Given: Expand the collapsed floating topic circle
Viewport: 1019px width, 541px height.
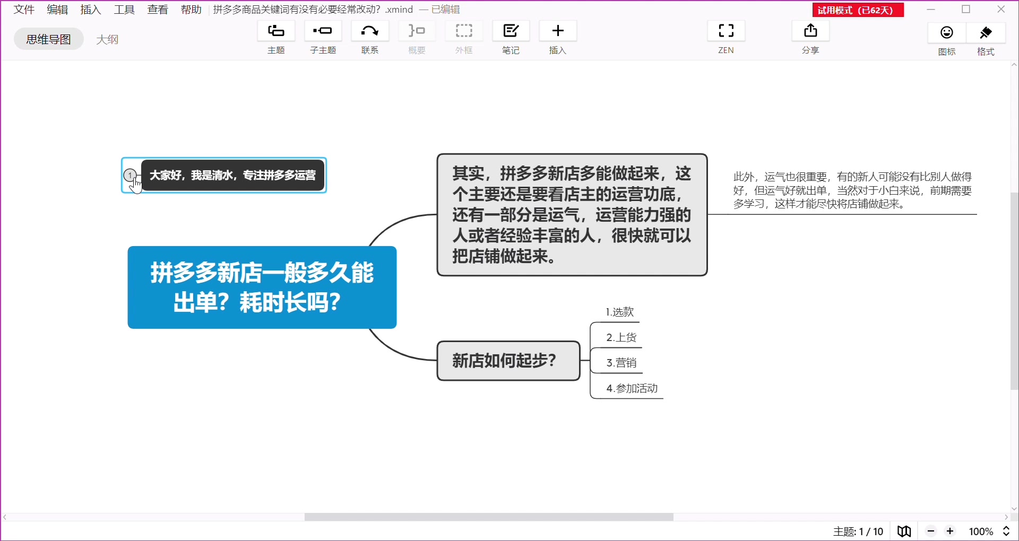Looking at the screenshot, I should [130, 175].
